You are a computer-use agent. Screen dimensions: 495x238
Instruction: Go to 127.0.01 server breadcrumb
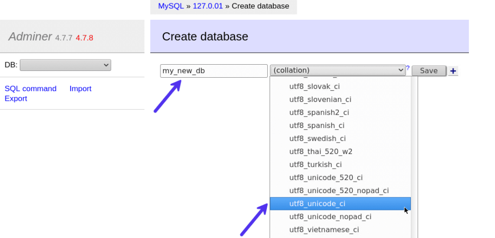(x=209, y=6)
